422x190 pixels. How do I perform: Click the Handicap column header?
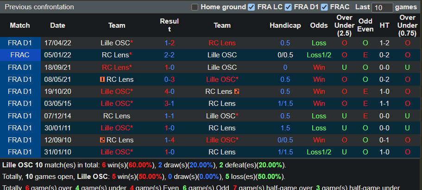coord(285,25)
